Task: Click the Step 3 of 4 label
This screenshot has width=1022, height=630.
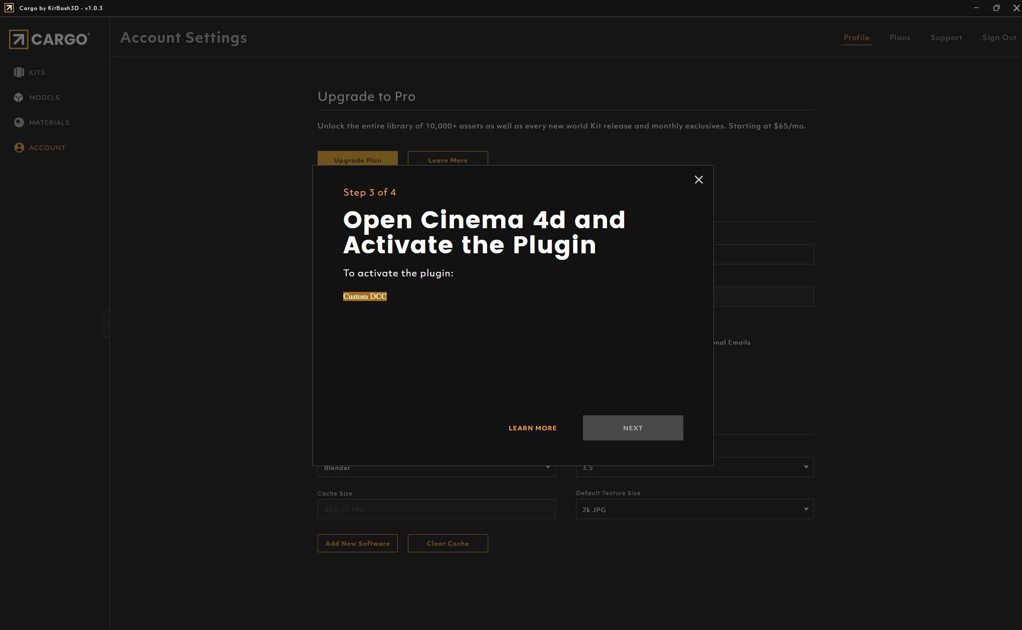Action: (x=369, y=192)
